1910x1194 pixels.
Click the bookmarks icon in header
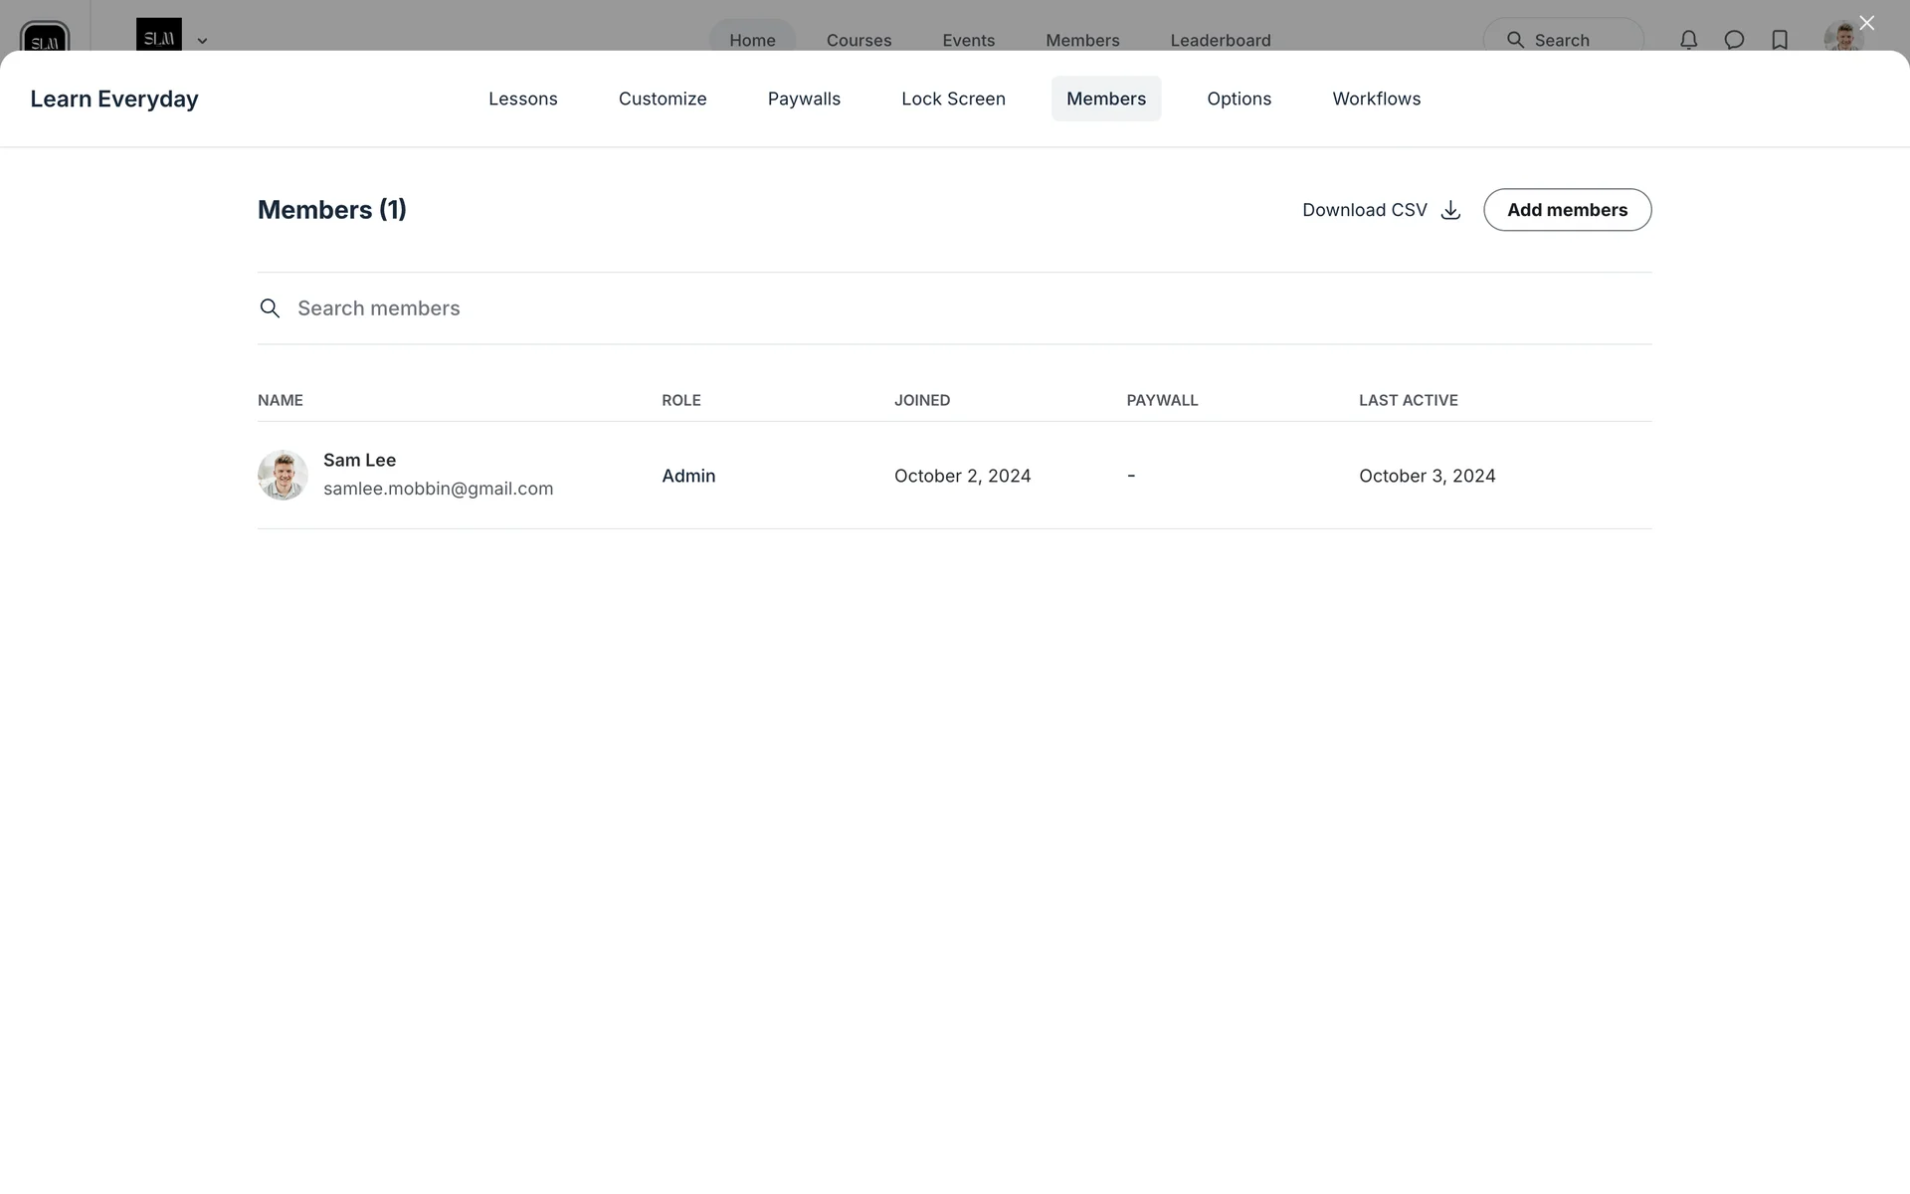click(x=1780, y=40)
